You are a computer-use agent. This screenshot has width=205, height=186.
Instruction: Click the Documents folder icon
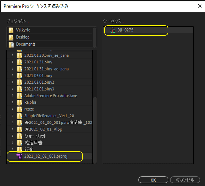pyautogui.click(x=11, y=44)
